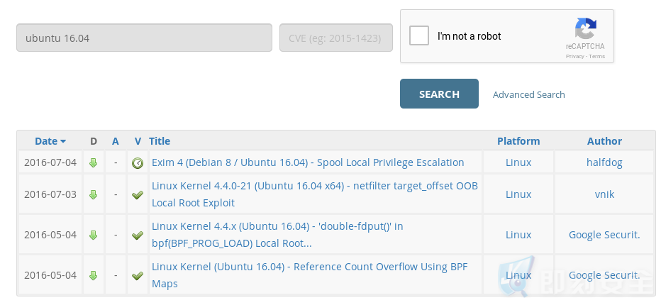
Task: Click the verified checkmark for BPF Maps exploit
Action: point(138,275)
